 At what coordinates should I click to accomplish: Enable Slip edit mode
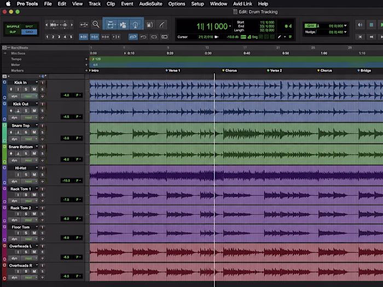click(x=13, y=32)
